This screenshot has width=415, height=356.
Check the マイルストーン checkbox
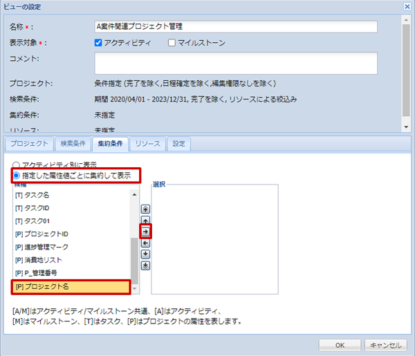[x=172, y=43]
